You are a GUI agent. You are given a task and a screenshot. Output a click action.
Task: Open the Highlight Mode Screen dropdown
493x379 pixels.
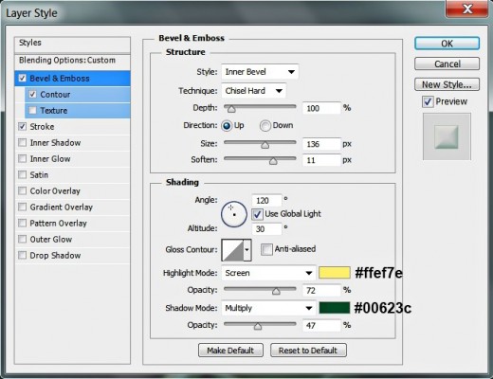pos(268,273)
